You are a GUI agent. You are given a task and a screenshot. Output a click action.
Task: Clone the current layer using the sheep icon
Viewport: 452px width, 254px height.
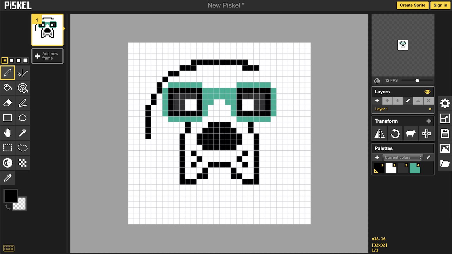(x=411, y=133)
